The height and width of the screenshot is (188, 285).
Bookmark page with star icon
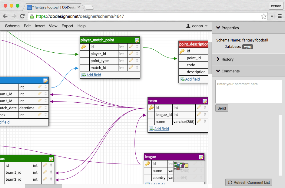coord(263,16)
